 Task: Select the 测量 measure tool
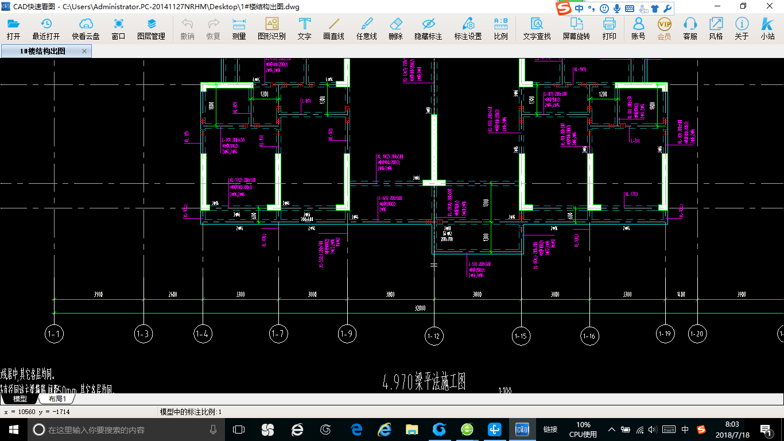[239, 28]
